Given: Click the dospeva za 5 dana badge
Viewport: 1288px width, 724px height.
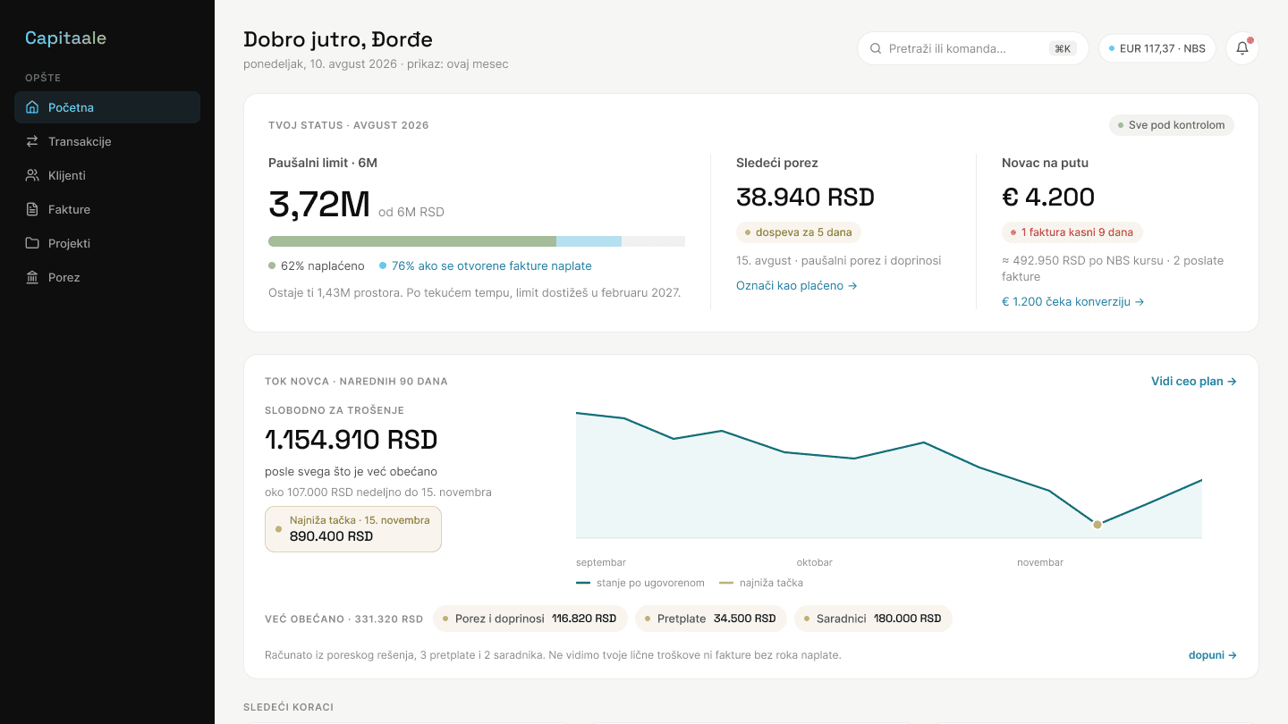Looking at the screenshot, I should (x=799, y=232).
